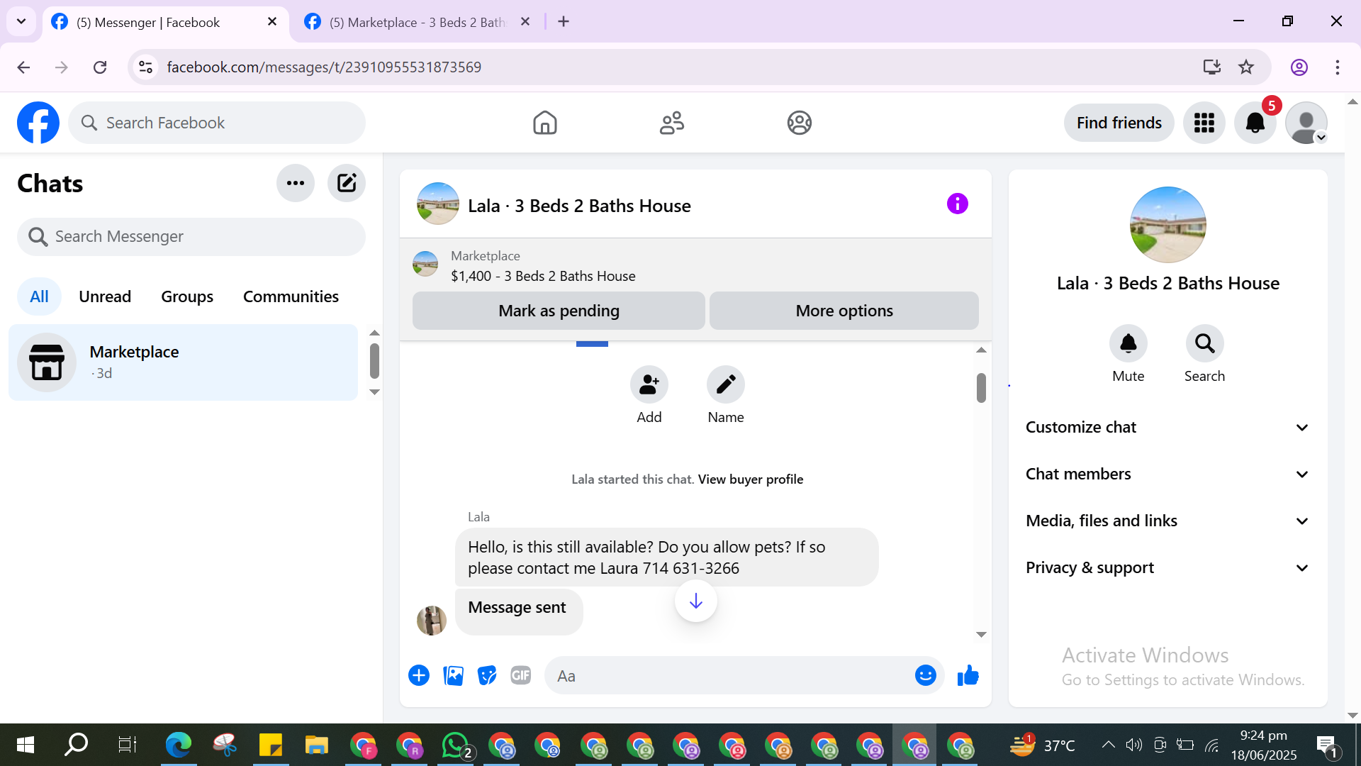Open the browser tab search dropdown
This screenshot has width=1361, height=766.
(21, 21)
